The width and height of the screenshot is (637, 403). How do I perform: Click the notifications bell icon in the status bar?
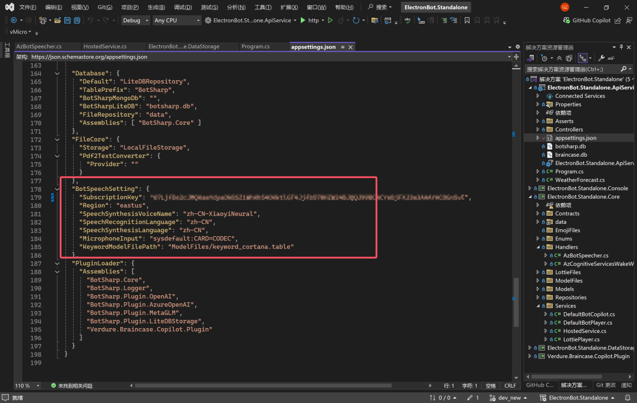628,398
